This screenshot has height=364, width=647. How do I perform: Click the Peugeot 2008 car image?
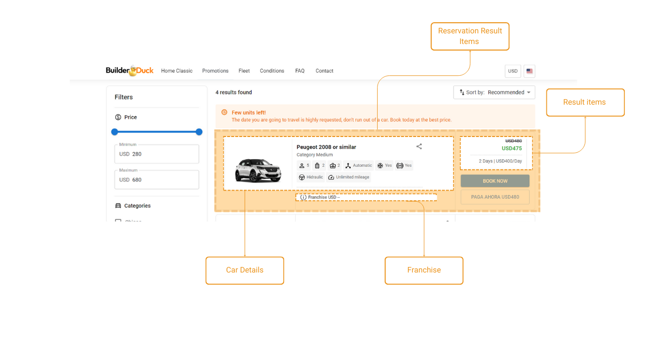coord(258,170)
